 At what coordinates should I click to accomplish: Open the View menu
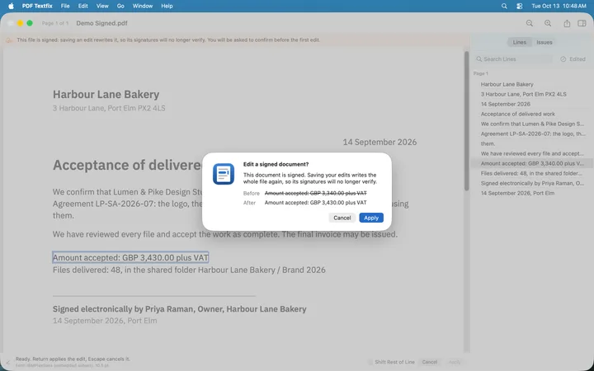tap(102, 6)
